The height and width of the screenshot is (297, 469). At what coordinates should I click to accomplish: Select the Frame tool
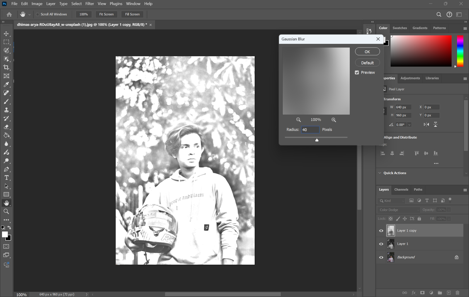pyautogui.click(x=6, y=76)
